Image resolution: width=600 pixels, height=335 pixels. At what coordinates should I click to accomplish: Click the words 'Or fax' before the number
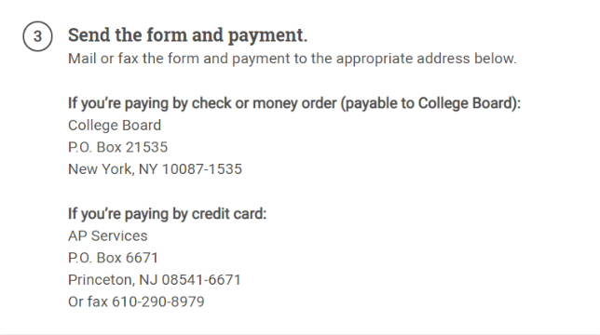pos(88,301)
